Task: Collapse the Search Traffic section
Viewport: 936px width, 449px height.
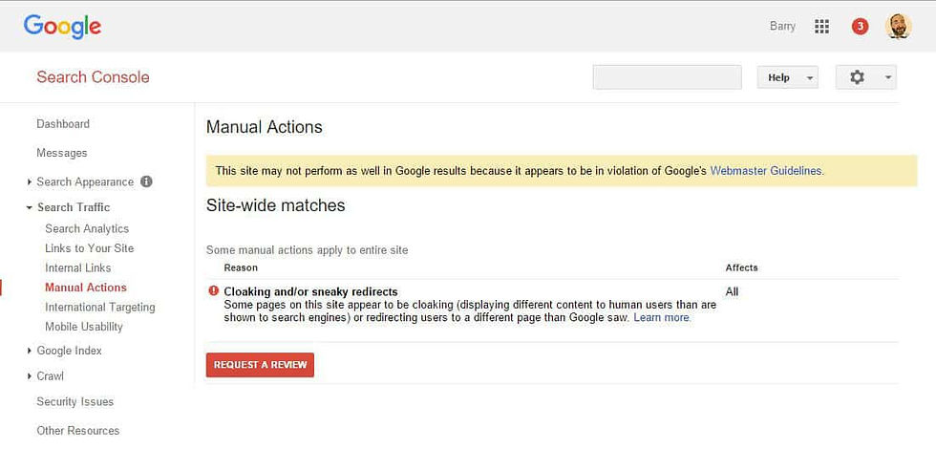Action: pos(31,207)
